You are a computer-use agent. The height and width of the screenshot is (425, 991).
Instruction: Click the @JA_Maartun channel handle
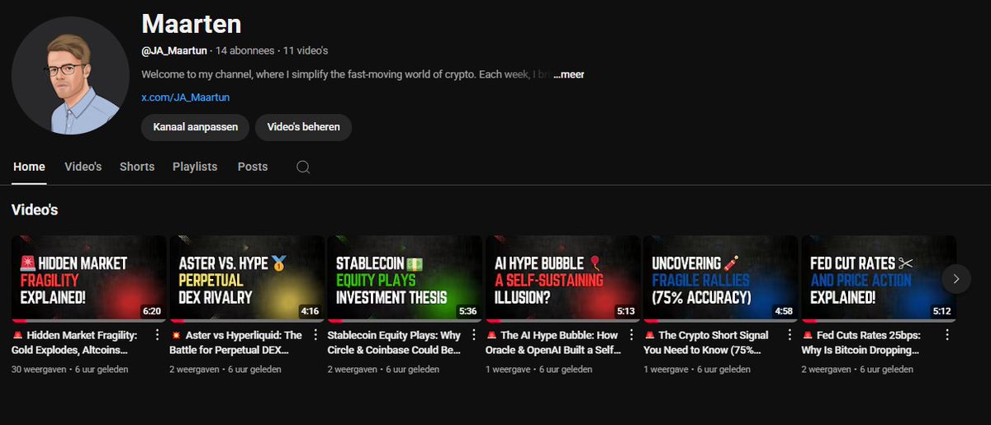coord(174,51)
